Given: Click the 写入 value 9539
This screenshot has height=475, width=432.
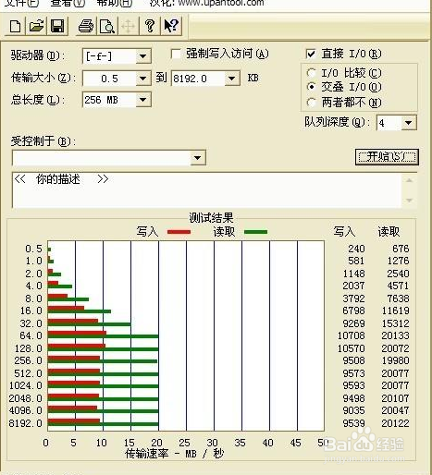Looking at the screenshot, I should pyautogui.click(x=354, y=423).
